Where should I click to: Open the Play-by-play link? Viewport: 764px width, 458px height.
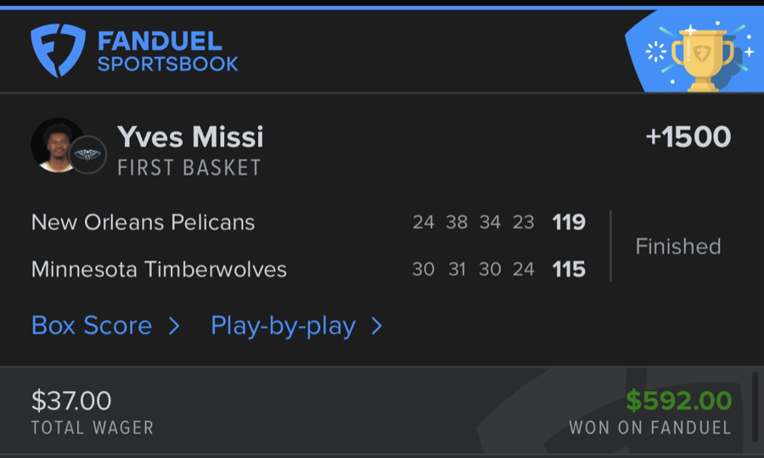(x=283, y=326)
